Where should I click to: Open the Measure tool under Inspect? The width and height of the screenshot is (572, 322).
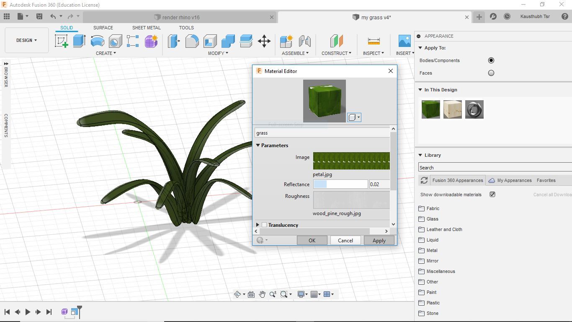(x=374, y=41)
